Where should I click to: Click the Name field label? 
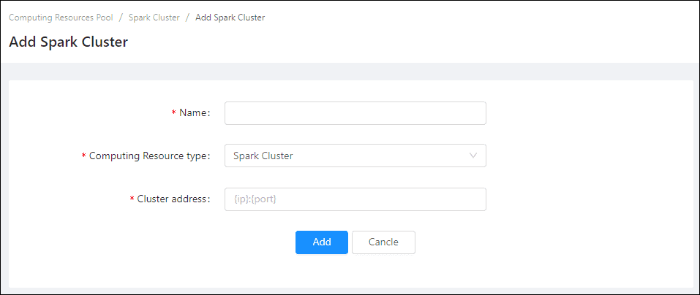[x=194, y=113]
